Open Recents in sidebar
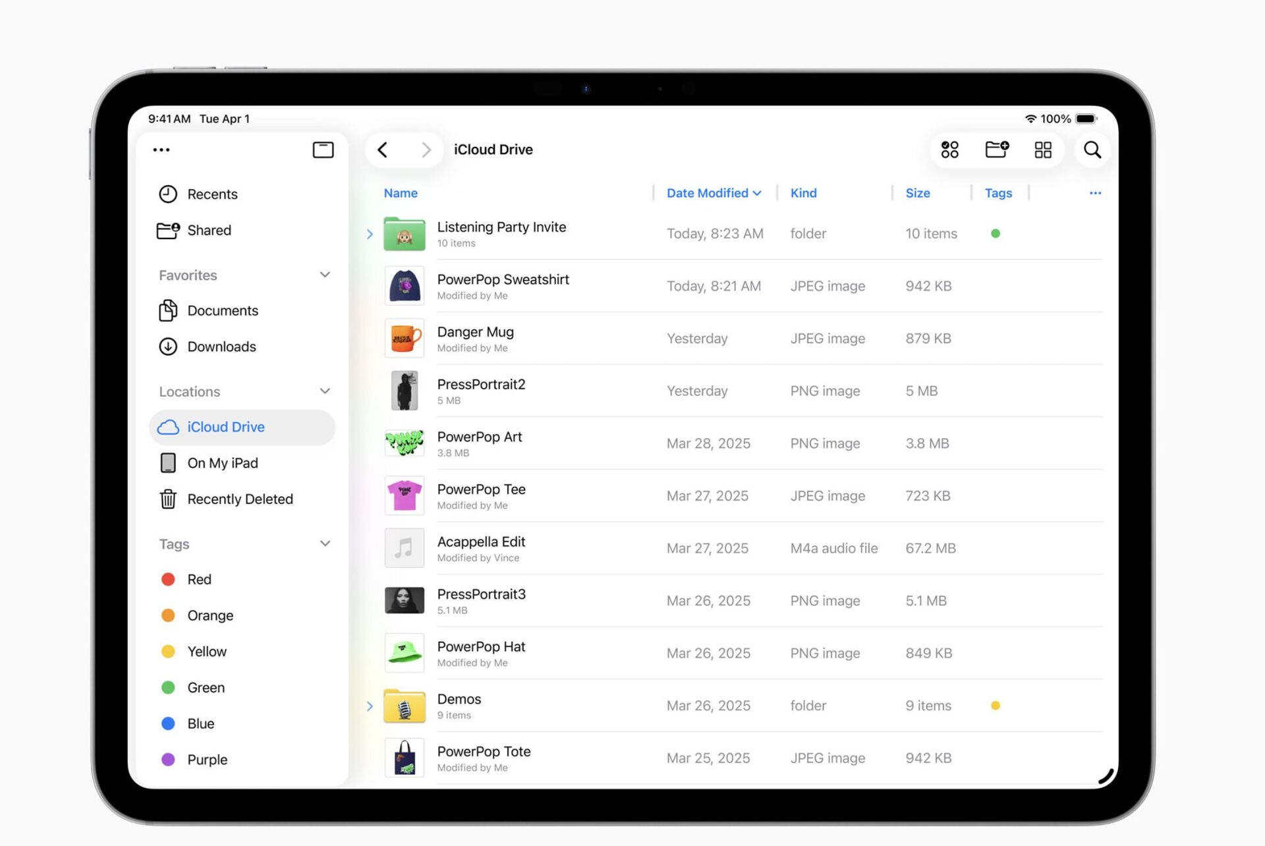Image resolution: width=1265 pixels, height=846 pixels. [x=242, y=194]
